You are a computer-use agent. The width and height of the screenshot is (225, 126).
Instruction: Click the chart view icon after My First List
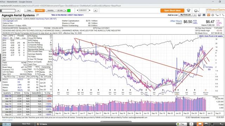point(199,15)
